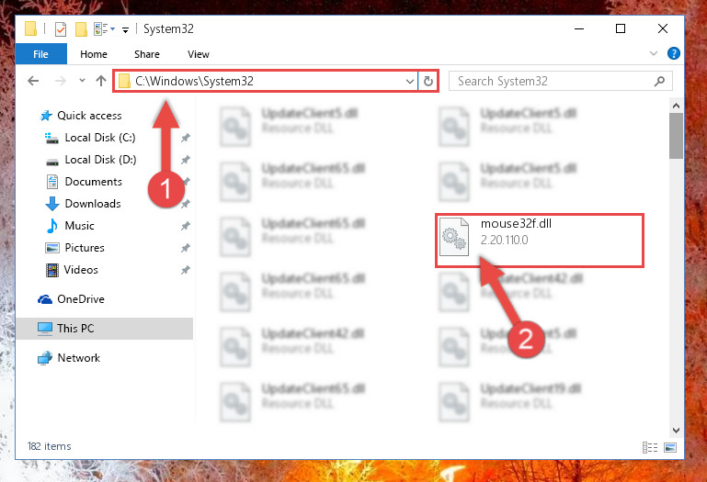
Task: Click the pin icon beside Pictures
Action: [x=186, y=248]
